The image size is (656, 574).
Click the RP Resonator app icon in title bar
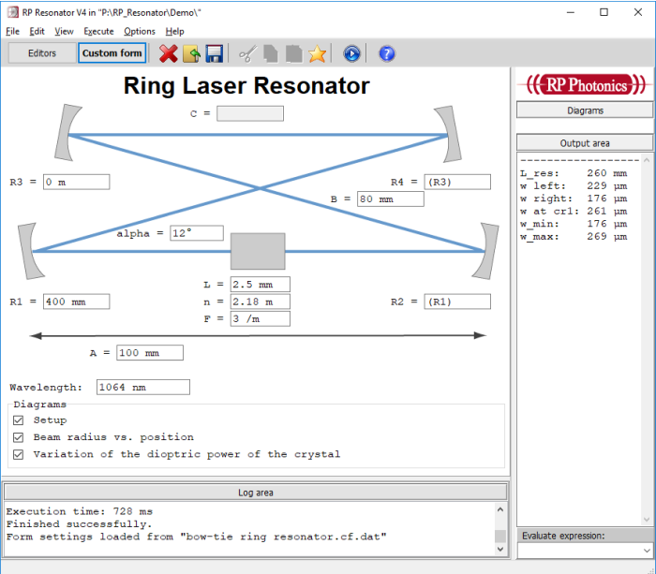[13, 12]
